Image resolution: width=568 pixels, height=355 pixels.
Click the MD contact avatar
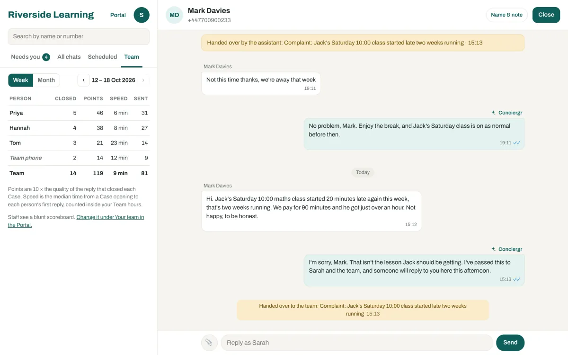(174, 15)
